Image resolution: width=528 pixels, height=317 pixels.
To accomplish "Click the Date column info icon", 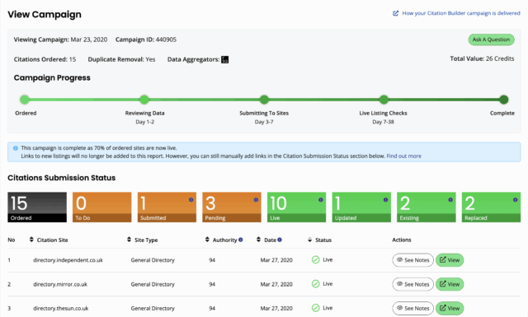I will coord(280,240).
